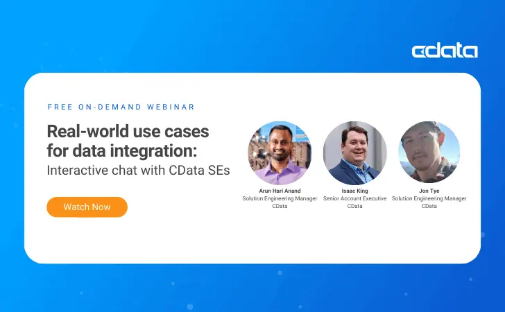
Task: Click the Interactive chat with CData SEs subtitle
Action: 137,171
